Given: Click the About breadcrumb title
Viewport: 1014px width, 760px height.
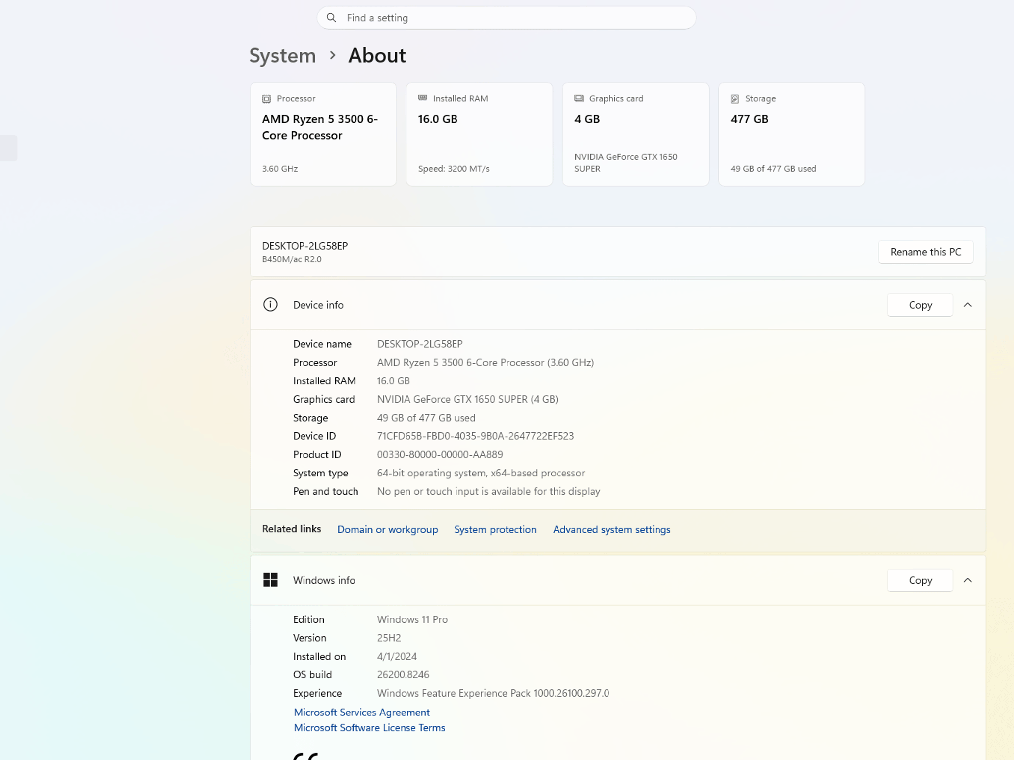Looking at the screenshot, I should pos(377,55).
